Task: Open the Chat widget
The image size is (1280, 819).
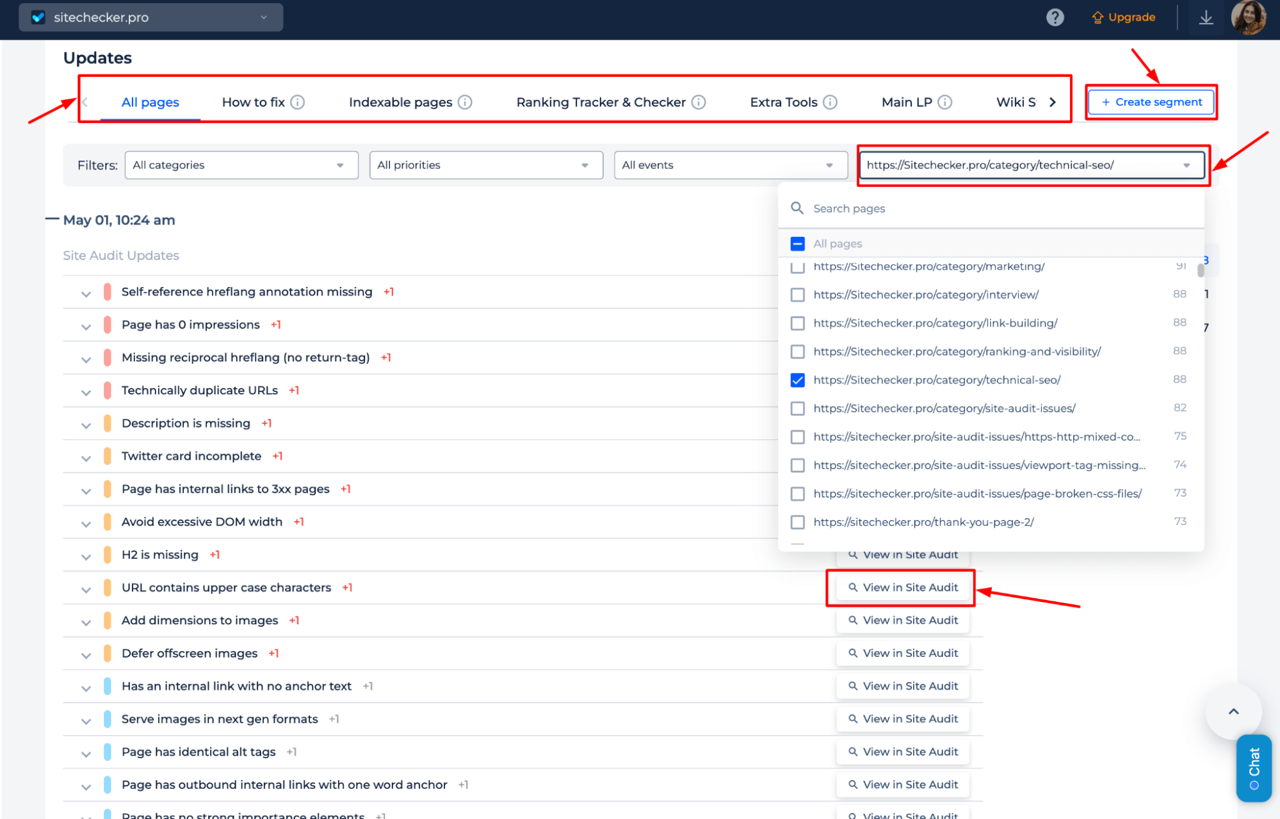Action: pos(1254,768)
